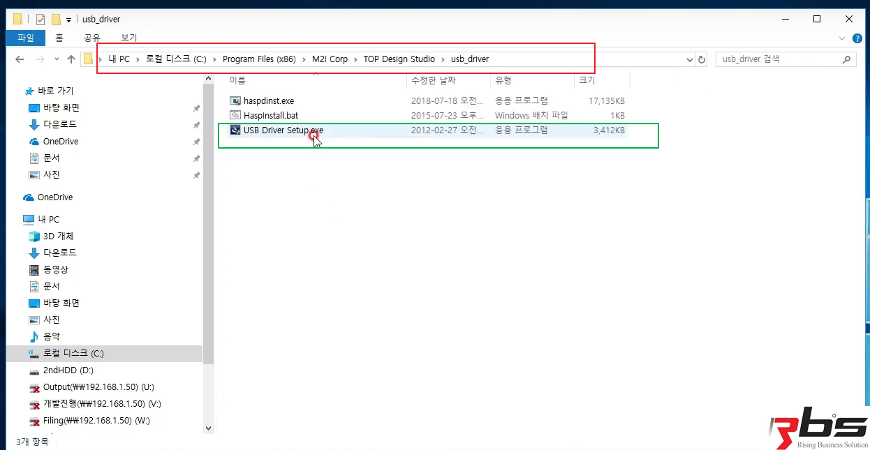Select 내 PC in navigation pane
Screen dimensions: 870x450
[49, 219]
